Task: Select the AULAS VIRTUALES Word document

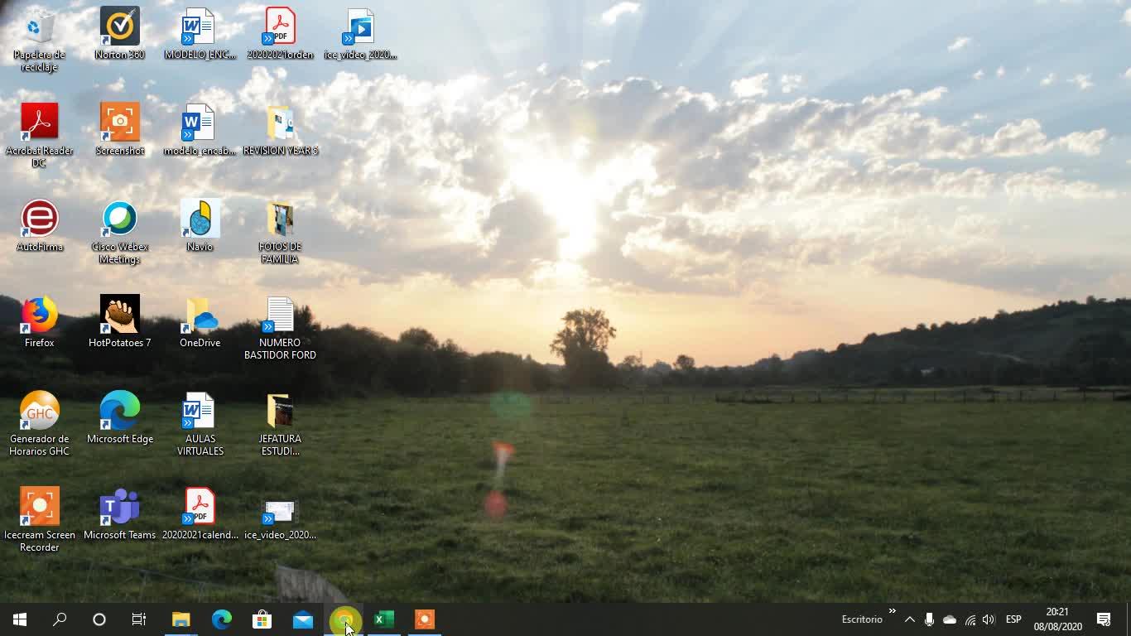Action: [x=200, y=423]
